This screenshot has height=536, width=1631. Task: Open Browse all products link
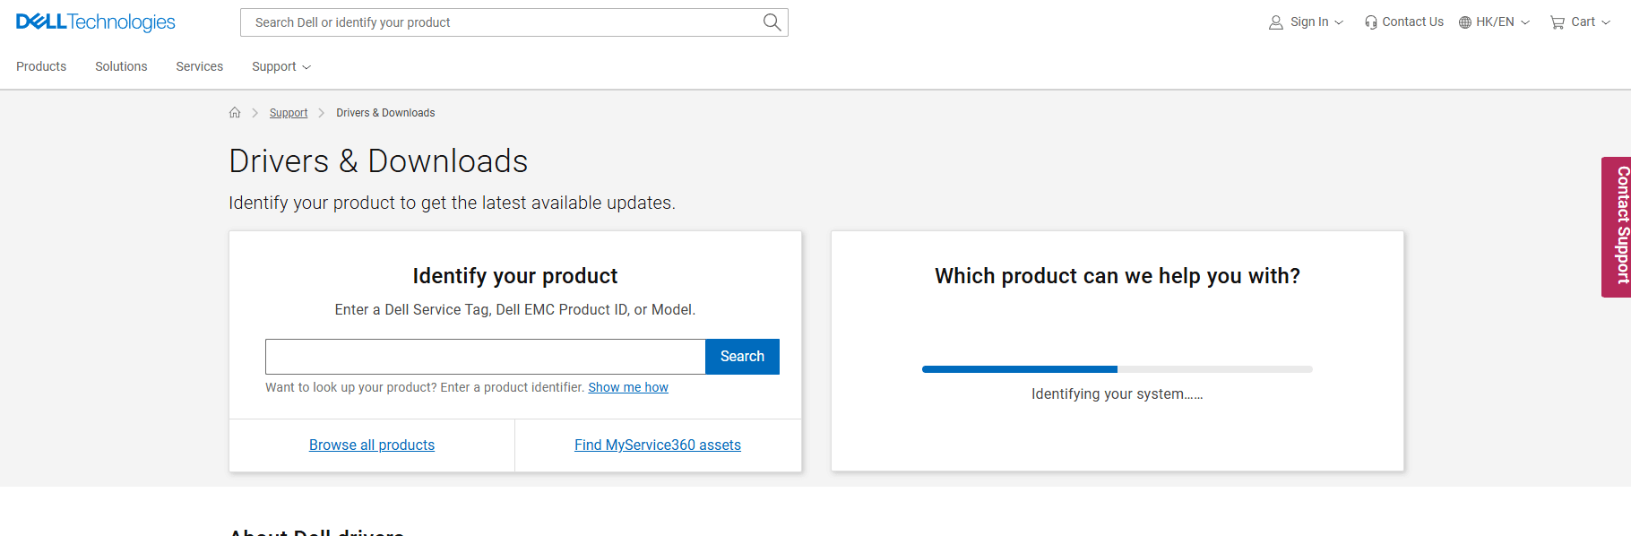coord(372,445)
